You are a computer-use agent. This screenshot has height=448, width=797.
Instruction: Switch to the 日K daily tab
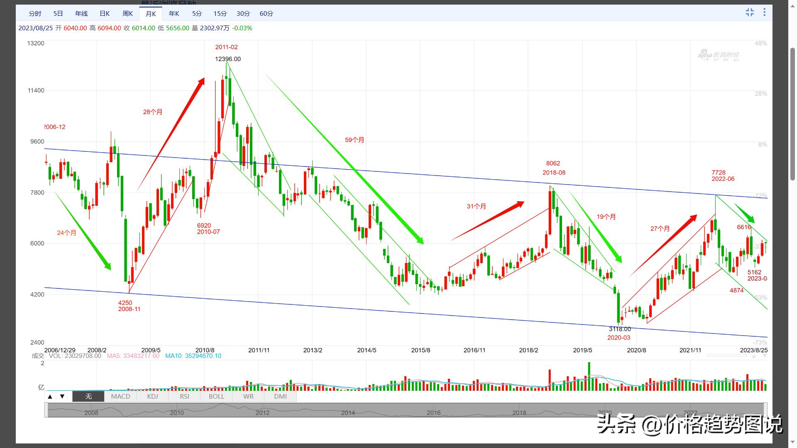click(104, 13)
